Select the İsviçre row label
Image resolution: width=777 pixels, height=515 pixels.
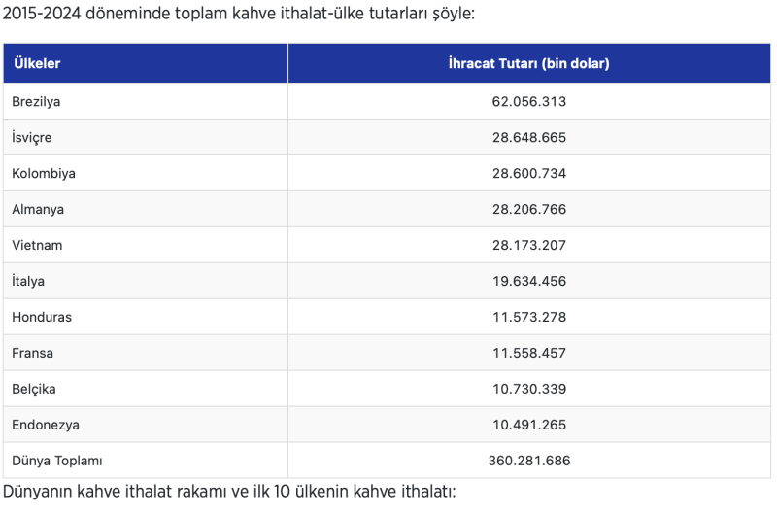tap(32, 137)
